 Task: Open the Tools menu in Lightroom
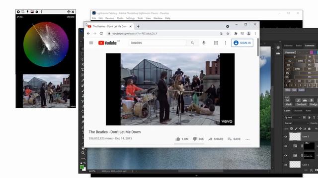(x=140, y=18)
